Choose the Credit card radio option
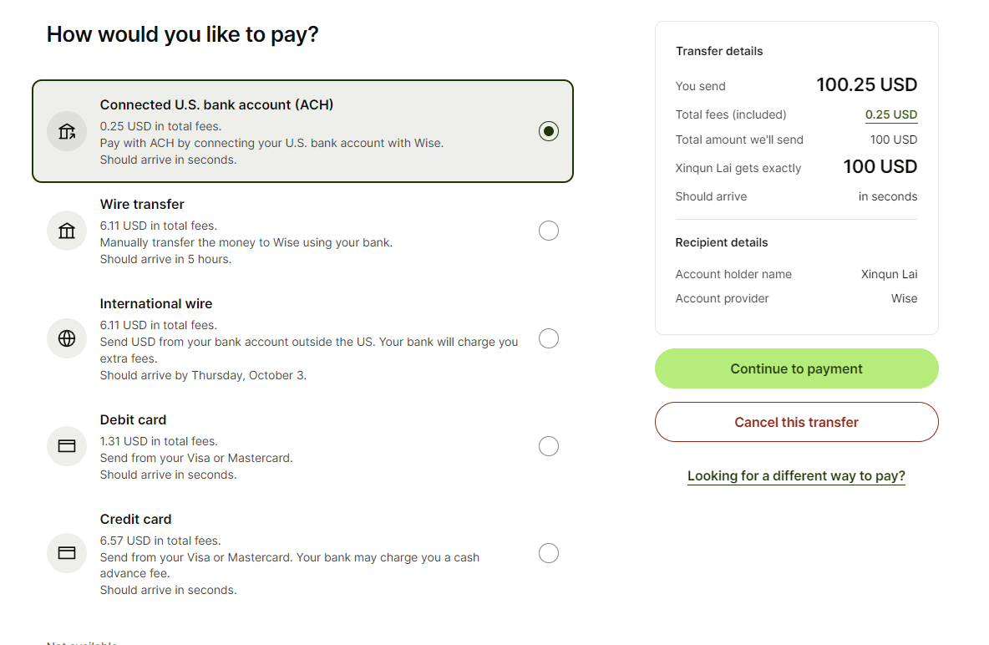Screen dimensions: 989x645 coord(549,553)
